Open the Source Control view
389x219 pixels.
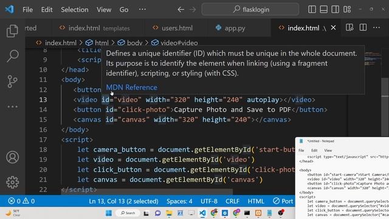tap(12, 82)
